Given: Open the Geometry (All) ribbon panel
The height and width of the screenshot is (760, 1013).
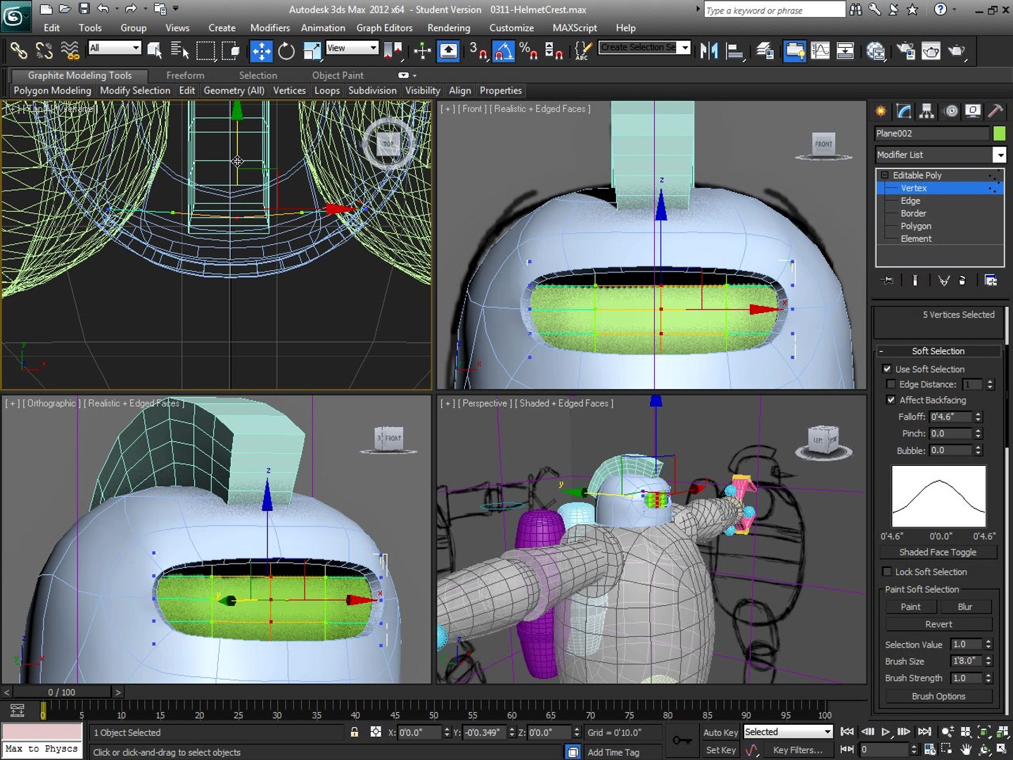Looking at the screenshot, I should click(234, 90).
